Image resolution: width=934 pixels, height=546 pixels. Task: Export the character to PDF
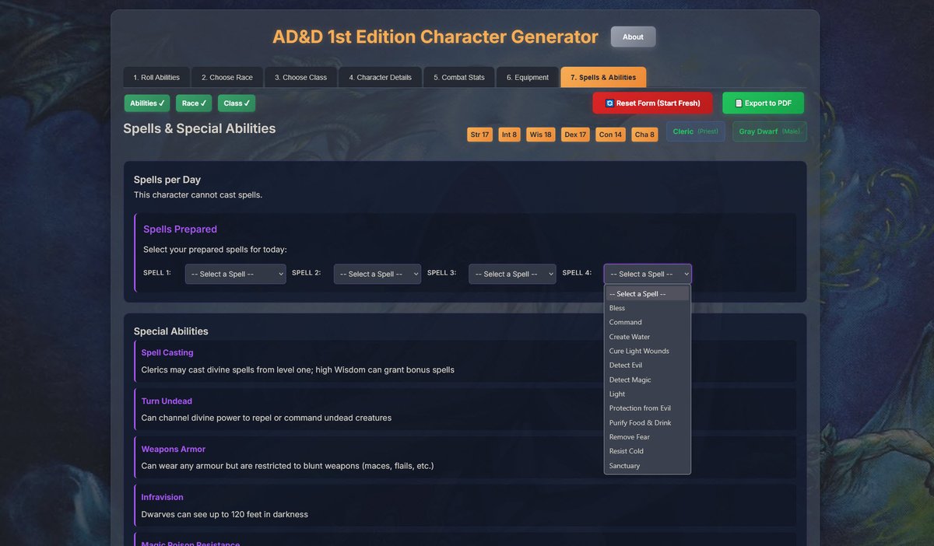point(763,103)
